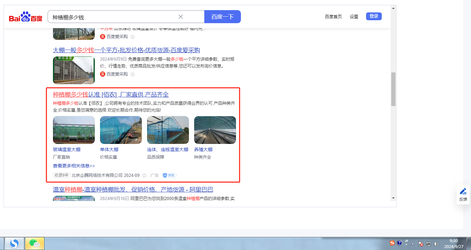
Task: Click the 收录8年 badge
Action: (61, 175)
